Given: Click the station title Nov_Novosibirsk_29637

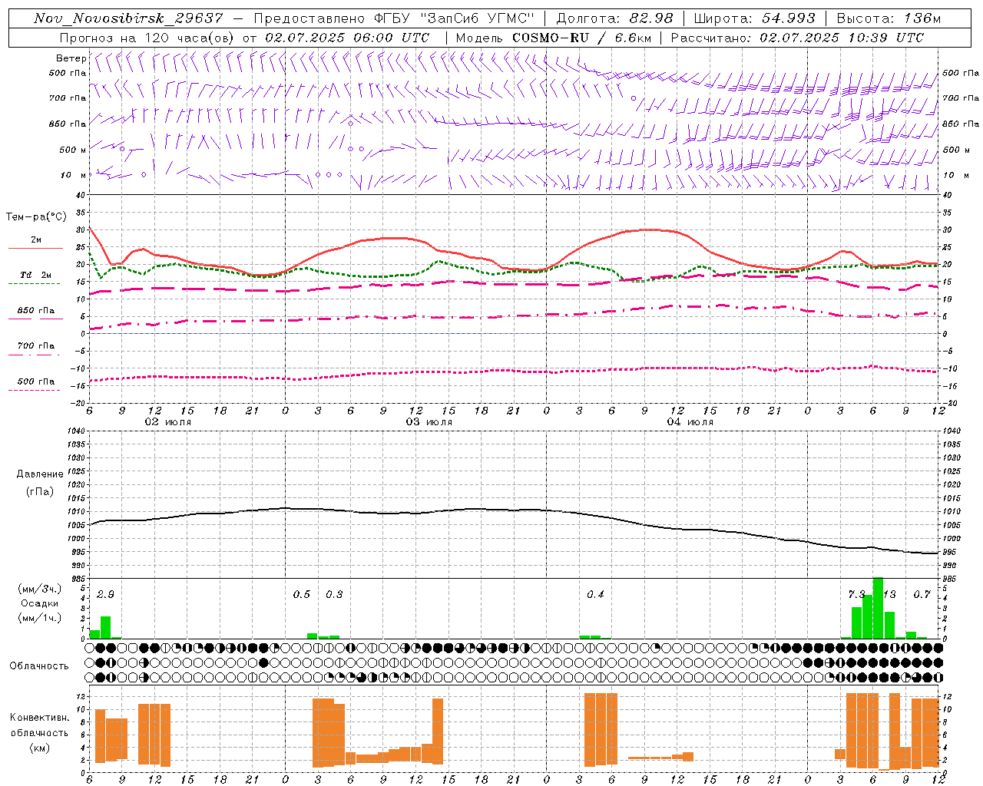Looking at the screenshot, I should [128, 18].
